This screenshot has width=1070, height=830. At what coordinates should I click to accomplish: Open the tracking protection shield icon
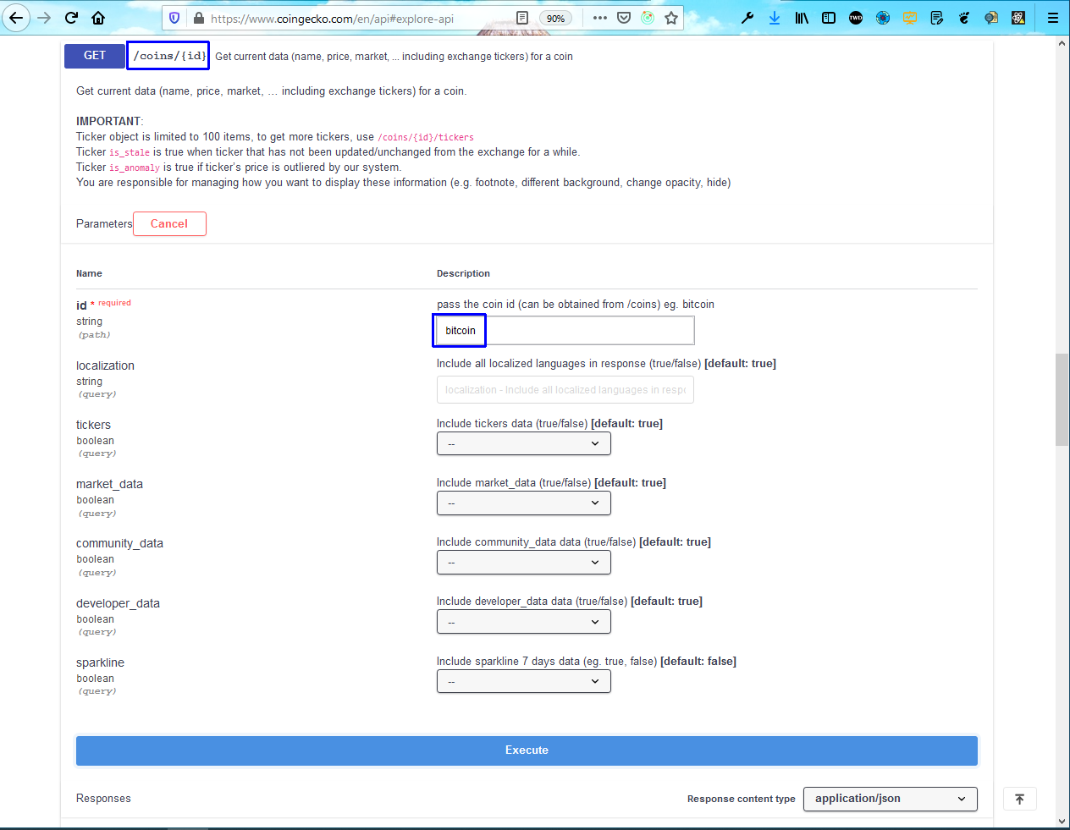(x=174, y=18)
